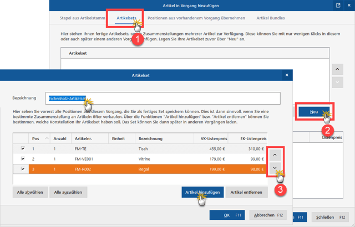Click Artikel entfernen button
This screenshot has width=355, height=227.
point(247,192)
